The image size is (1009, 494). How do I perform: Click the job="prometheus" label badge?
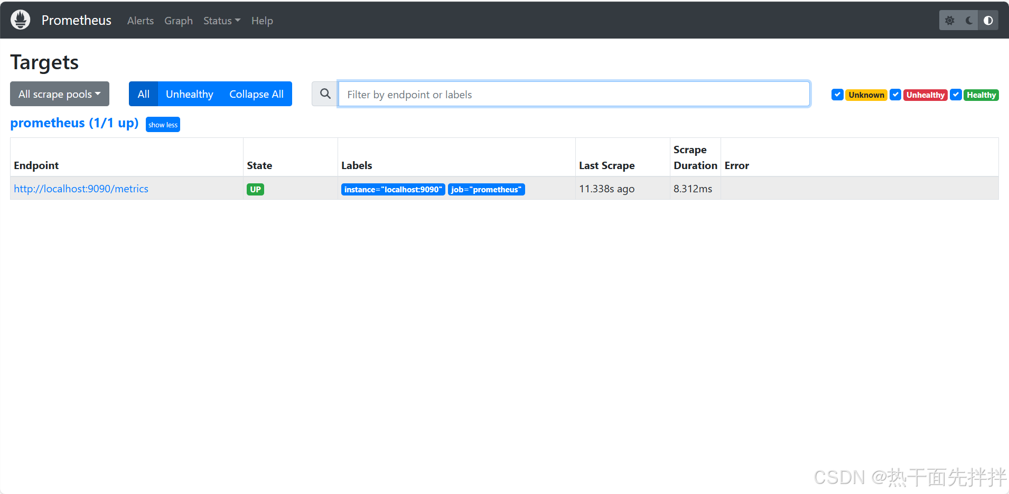487,189
